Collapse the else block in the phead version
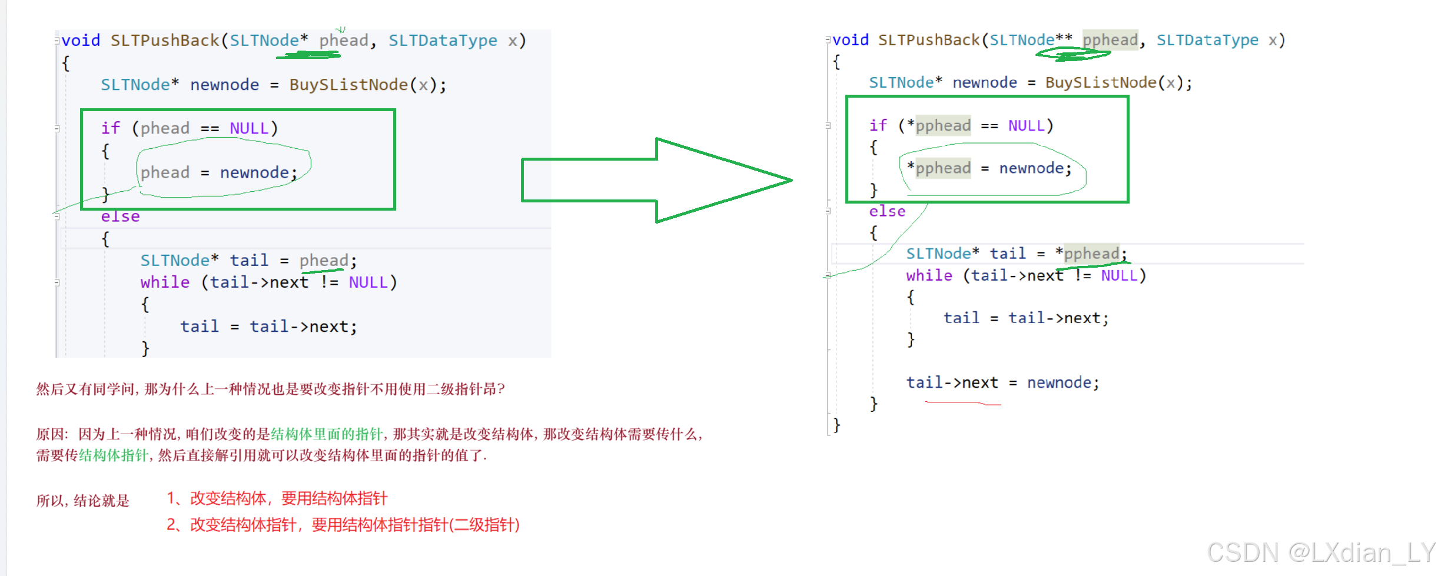The image size is (1438, 576). (57, 217)
